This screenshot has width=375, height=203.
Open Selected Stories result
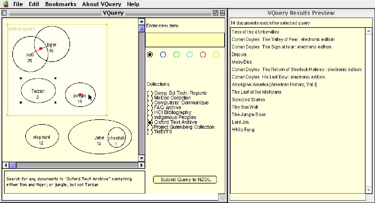click(248, 99)
